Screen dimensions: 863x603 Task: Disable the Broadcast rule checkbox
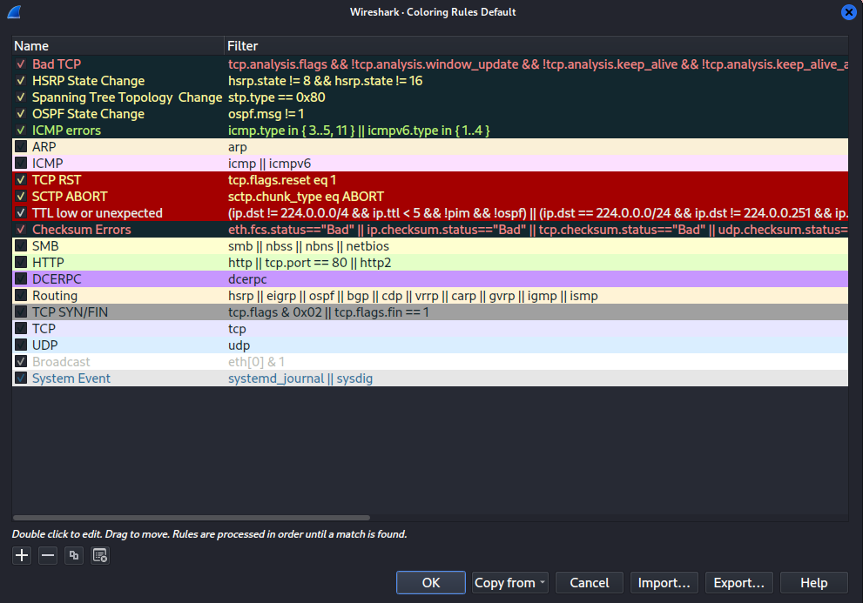(20, 361)
